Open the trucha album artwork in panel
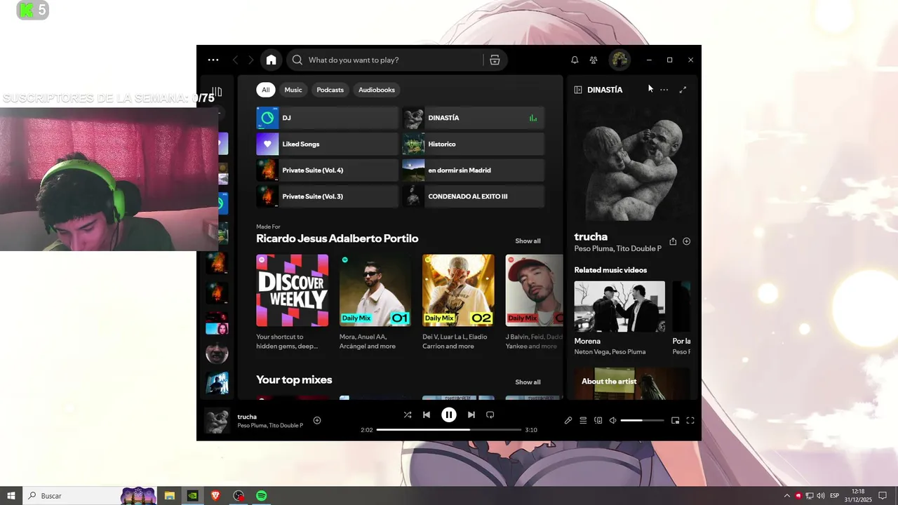 [x=632, y=164]
